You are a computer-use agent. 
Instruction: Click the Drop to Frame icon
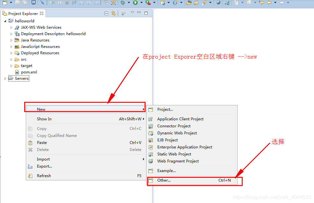[106, 3]
